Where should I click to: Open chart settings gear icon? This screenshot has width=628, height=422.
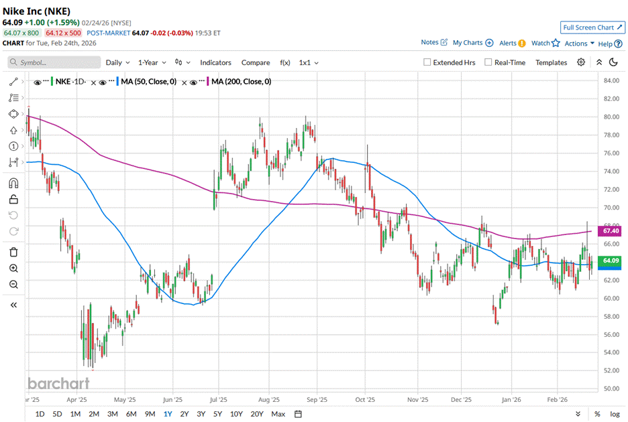pos(581,62)
